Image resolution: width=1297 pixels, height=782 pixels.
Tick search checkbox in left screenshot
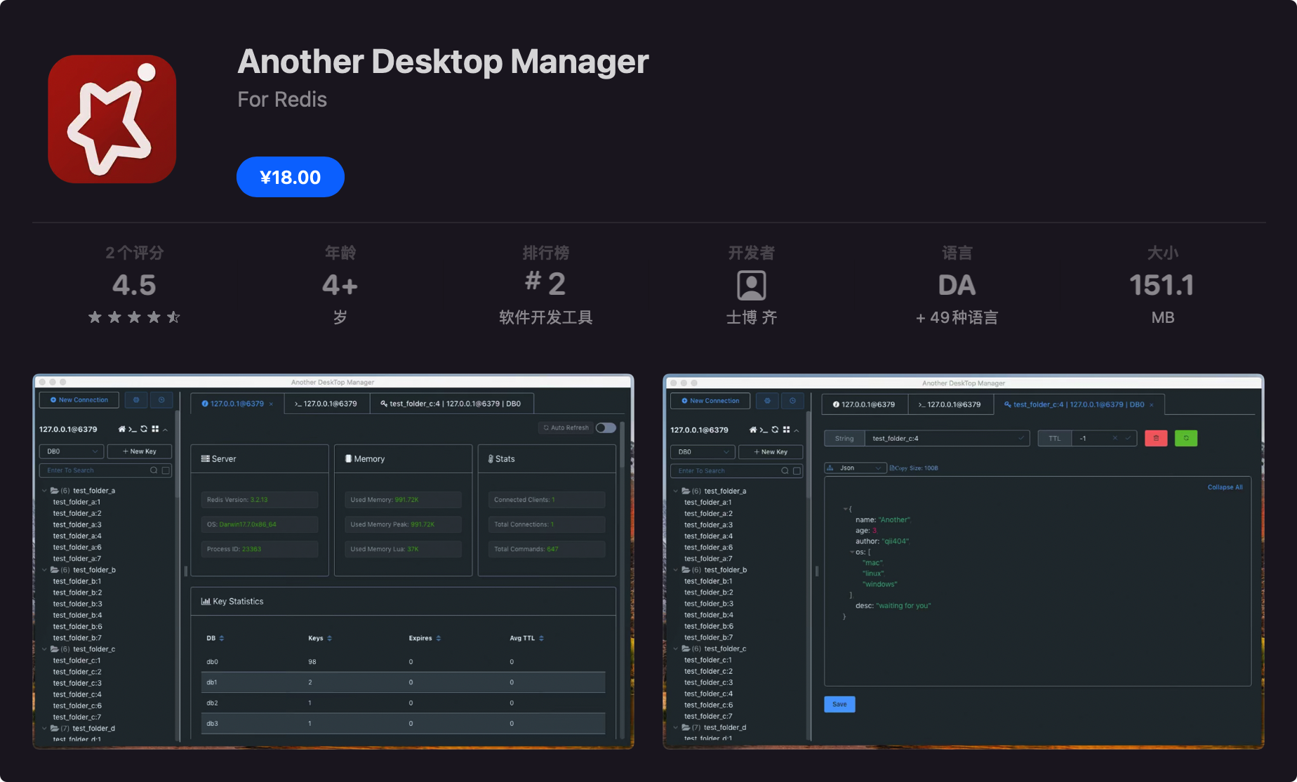166,470
